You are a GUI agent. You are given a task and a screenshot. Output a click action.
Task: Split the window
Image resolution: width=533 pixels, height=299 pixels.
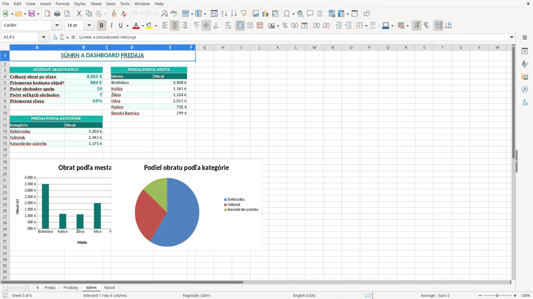pyautogui.click(x=355, y=14)
